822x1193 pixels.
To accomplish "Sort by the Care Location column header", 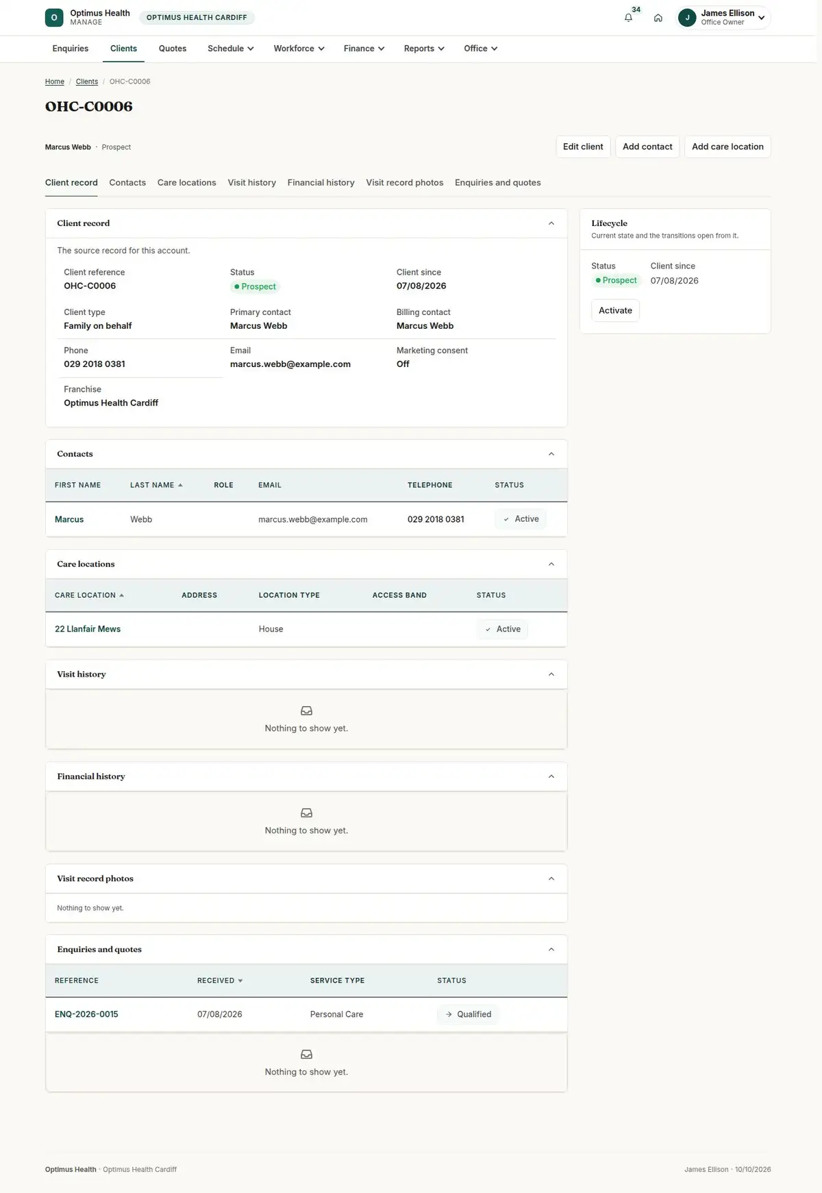I will tap(89, 596).
